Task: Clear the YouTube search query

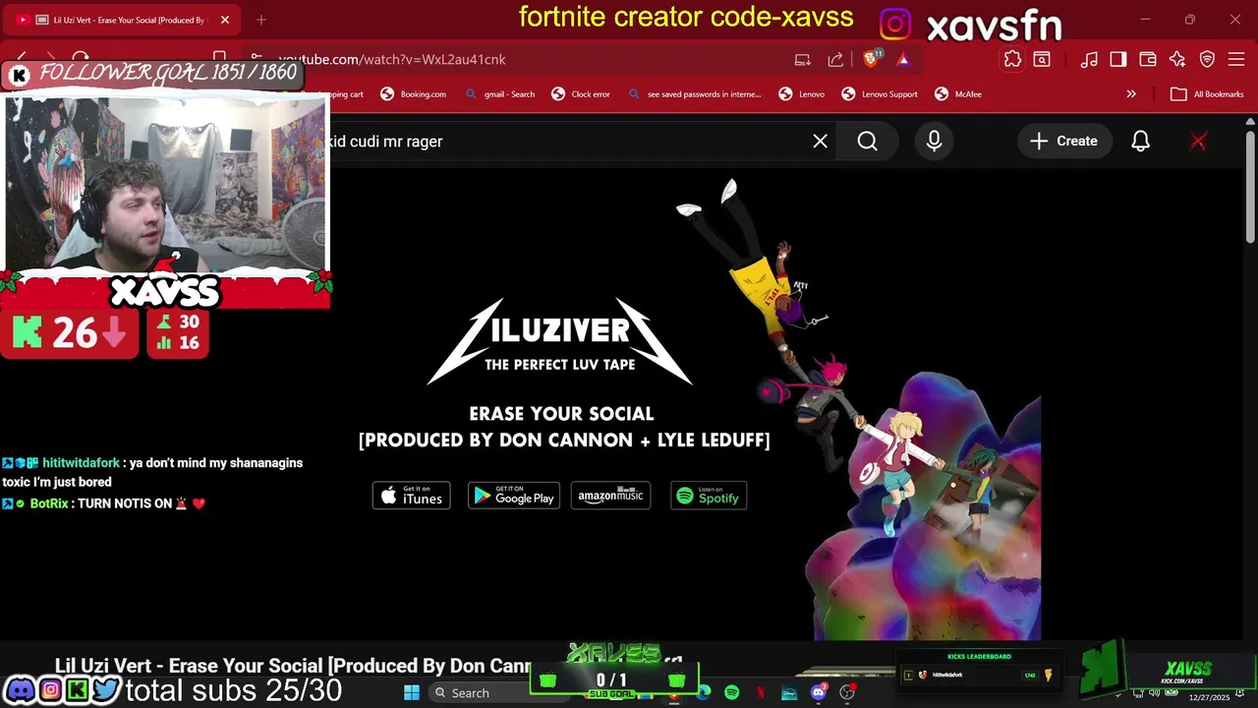Action: (x=820, y=142)
